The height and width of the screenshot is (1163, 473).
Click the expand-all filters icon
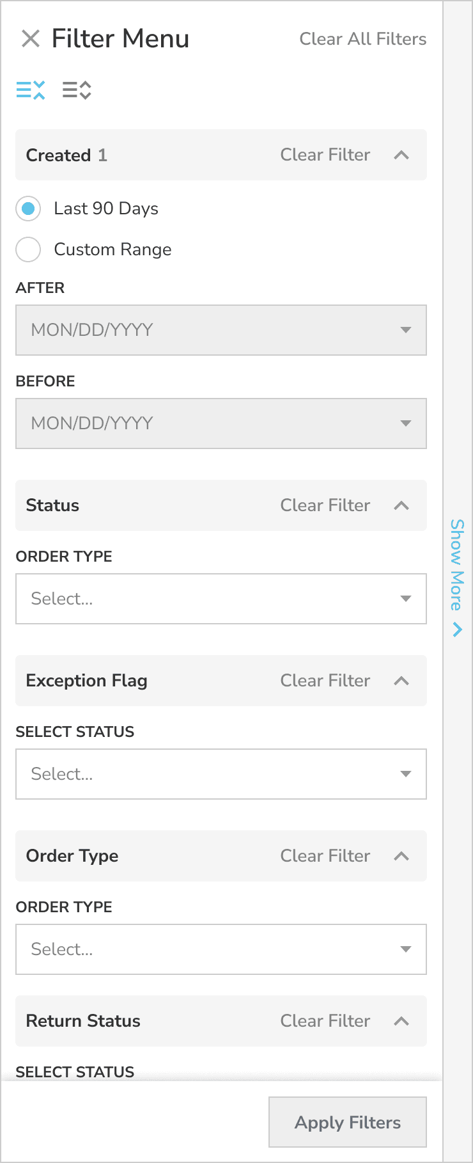[76, 90]
